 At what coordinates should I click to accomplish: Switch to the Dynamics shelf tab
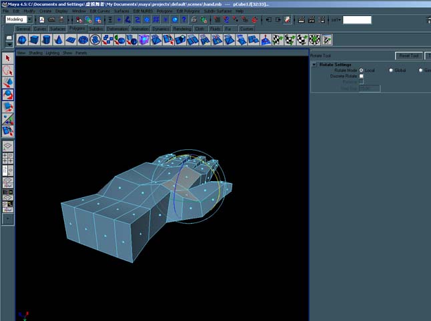(161, 29)
